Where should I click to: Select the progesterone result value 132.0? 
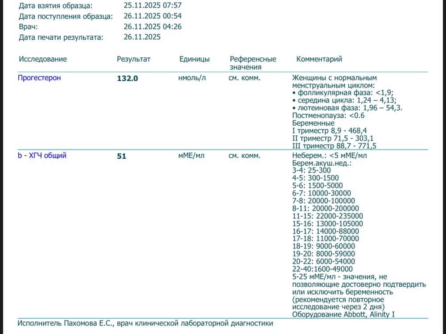pos(128,78)
